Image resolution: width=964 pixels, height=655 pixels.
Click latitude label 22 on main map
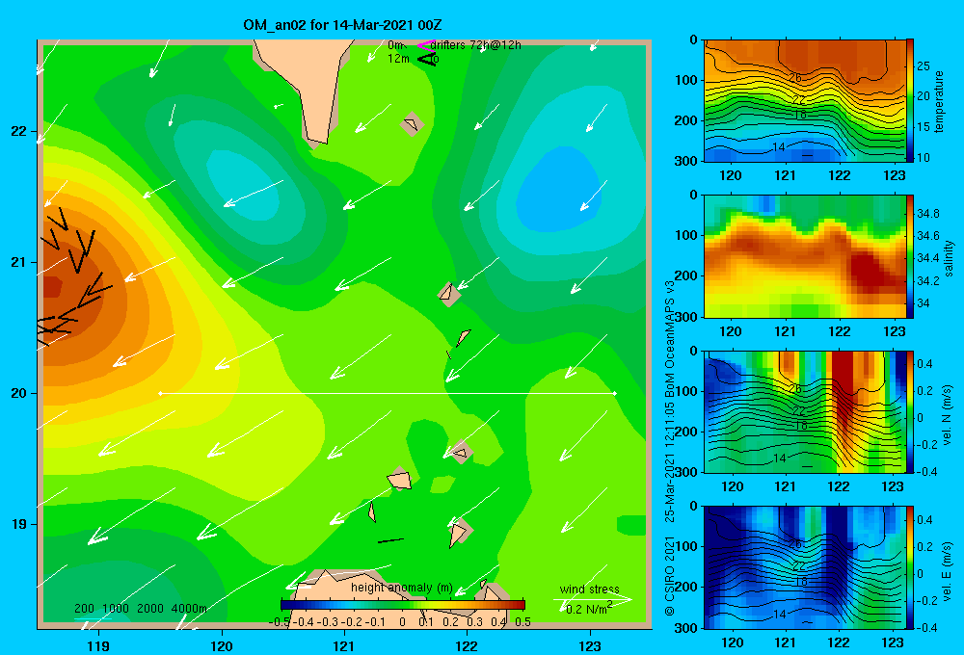19,131
